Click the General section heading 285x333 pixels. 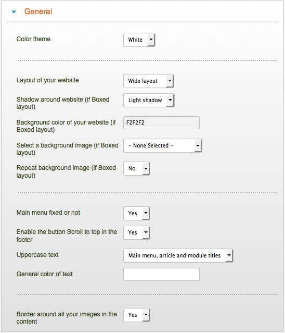coord(38,11)
